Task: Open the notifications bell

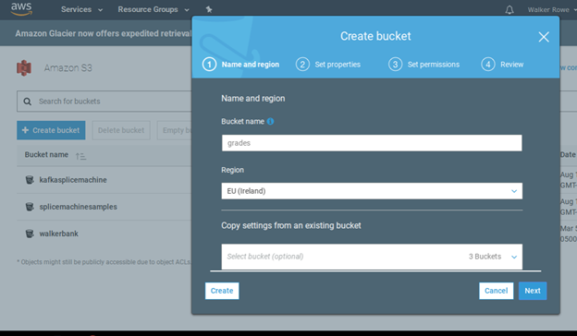Action: click(x=509, y=10)
